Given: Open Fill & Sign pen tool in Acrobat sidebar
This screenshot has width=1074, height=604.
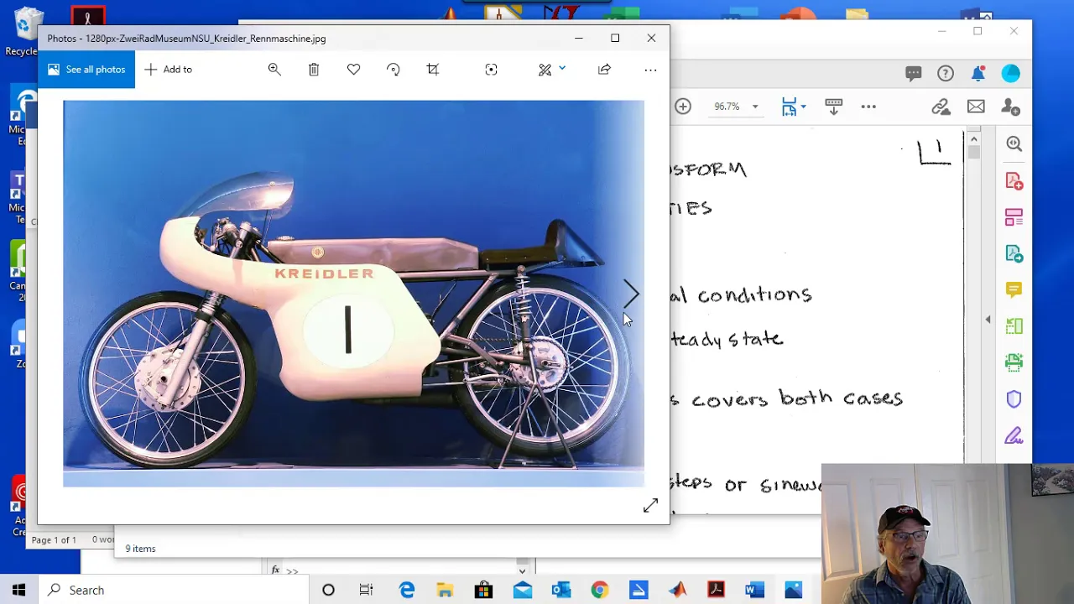Looking at the screenshot, I should pyautogui.click(x=1014, y=435).
